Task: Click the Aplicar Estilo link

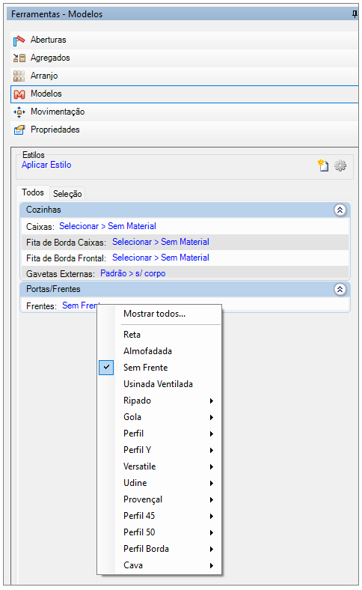Action: tap(46, 165)
